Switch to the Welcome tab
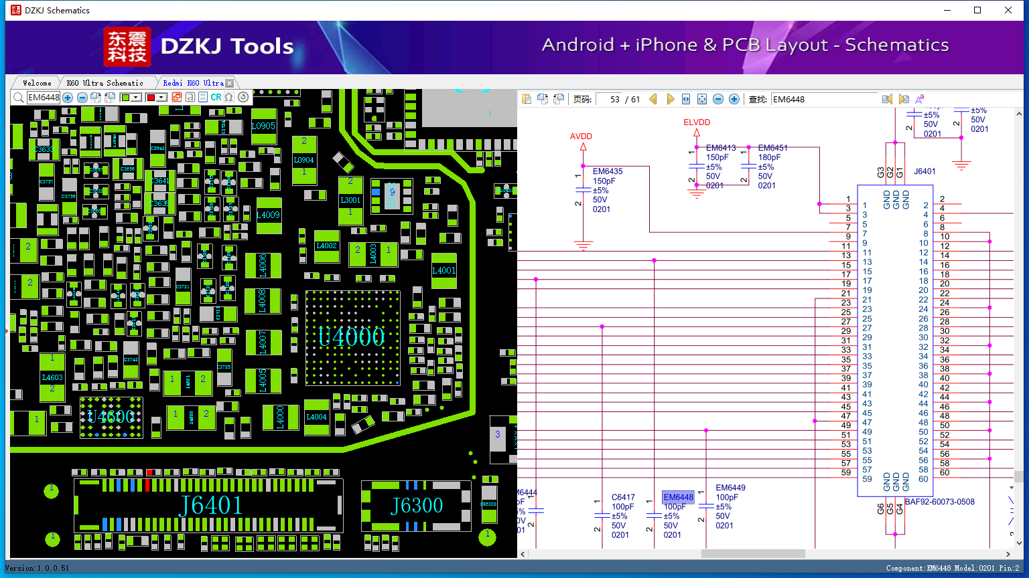The height and width of the screenshot is (578, 1029). tap(37, 83)
